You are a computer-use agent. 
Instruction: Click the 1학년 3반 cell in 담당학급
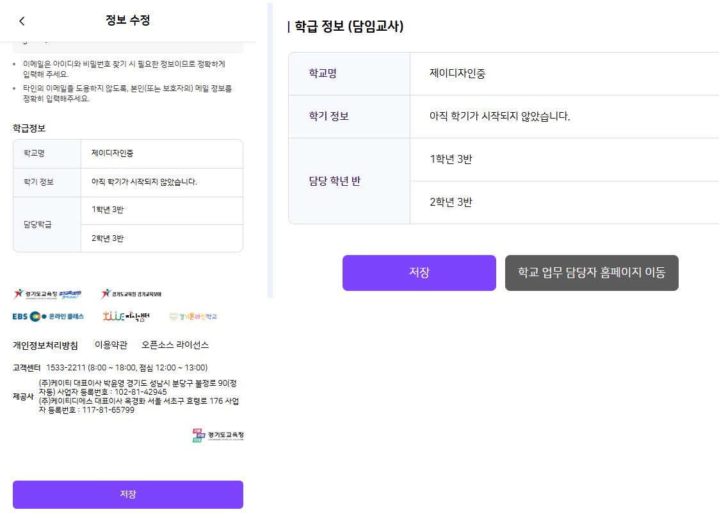(x=162, y=211)
